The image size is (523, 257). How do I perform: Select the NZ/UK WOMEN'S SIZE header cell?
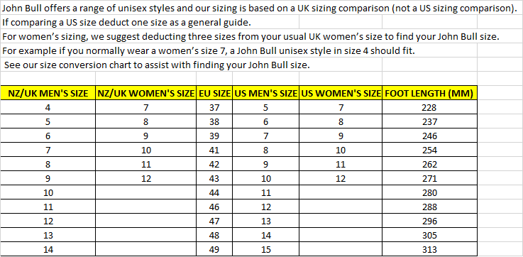point(145,94)
